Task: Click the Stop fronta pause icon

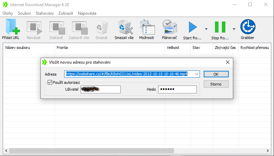Action: 220,27
